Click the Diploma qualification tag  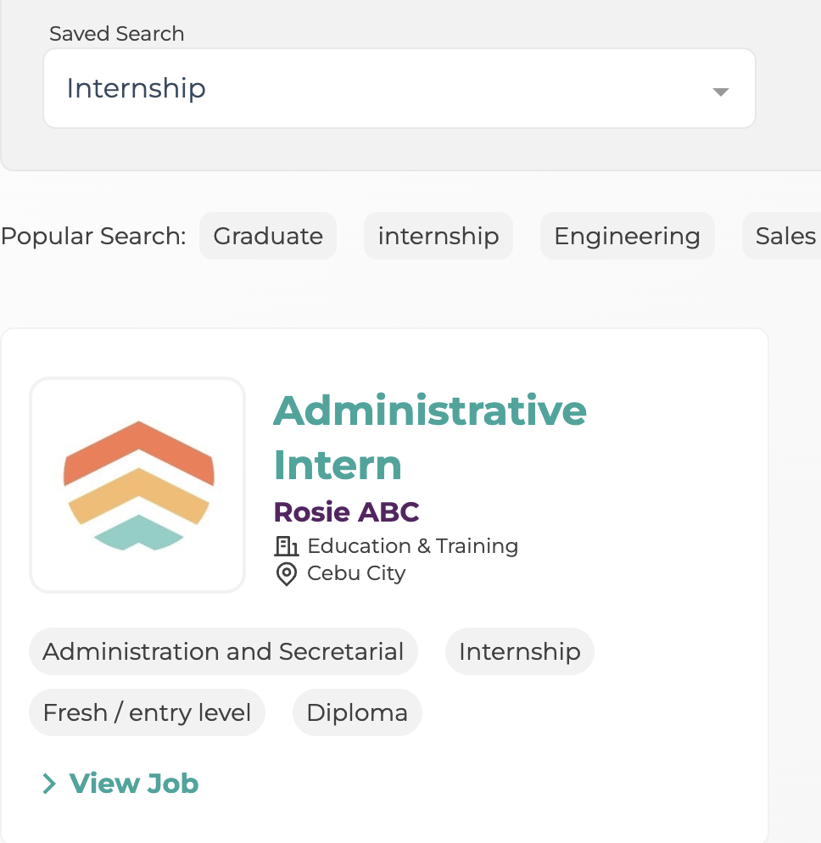[357, 713]
